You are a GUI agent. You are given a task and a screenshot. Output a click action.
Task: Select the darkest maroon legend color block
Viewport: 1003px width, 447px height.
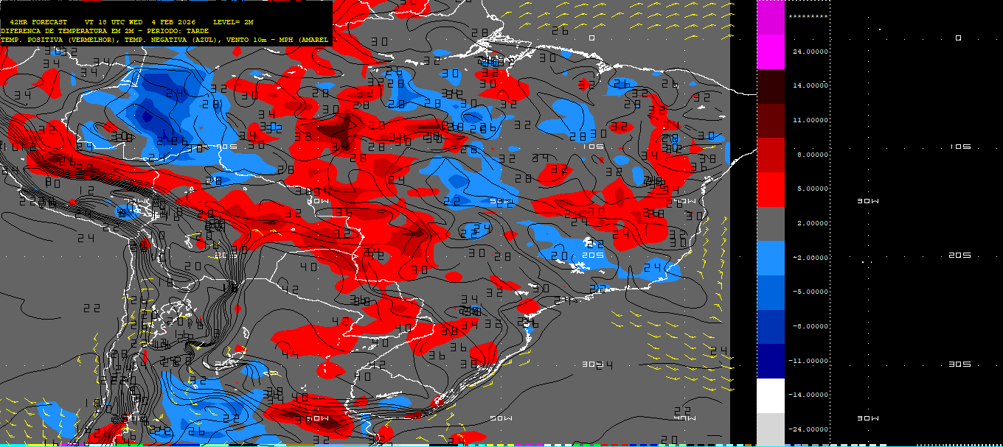pyautogui.click(x=771, y=86)
